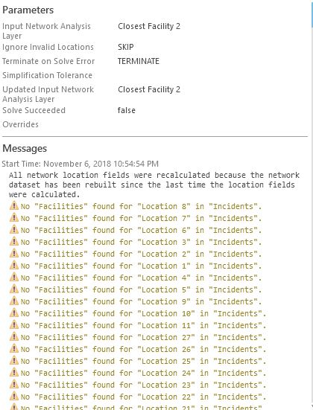Click warning icon beside Location 3 message

pyautogui.click(x=14, y=241)
